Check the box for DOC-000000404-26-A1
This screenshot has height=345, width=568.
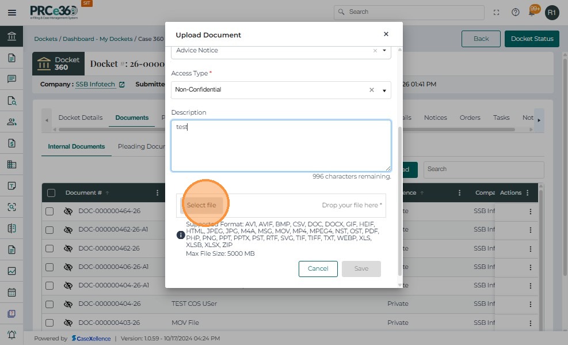pos(49,286)
